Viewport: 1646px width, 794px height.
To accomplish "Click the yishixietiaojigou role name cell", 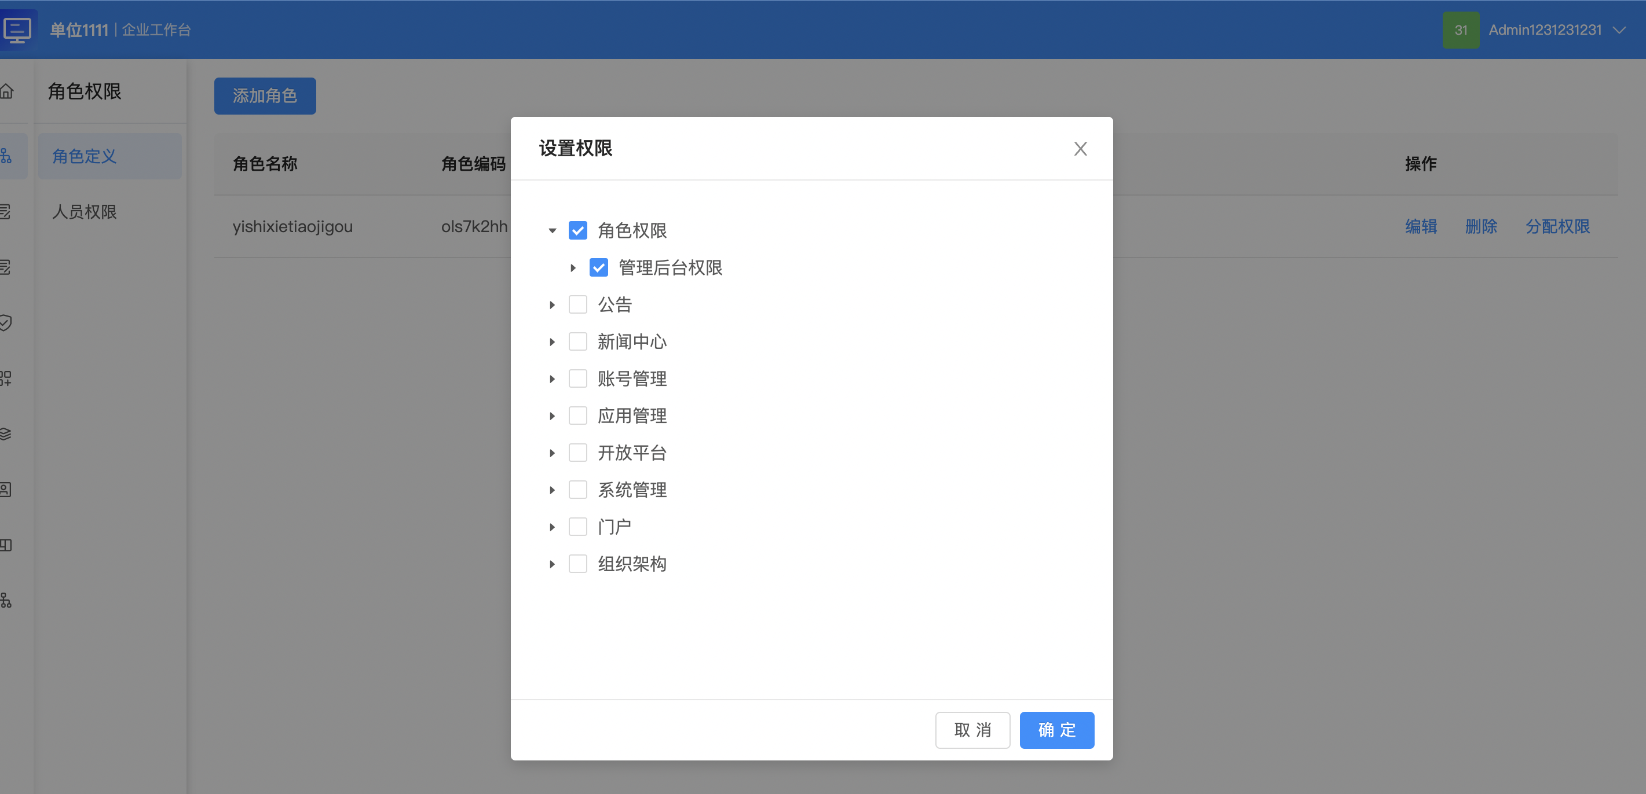I will (292, 227).
